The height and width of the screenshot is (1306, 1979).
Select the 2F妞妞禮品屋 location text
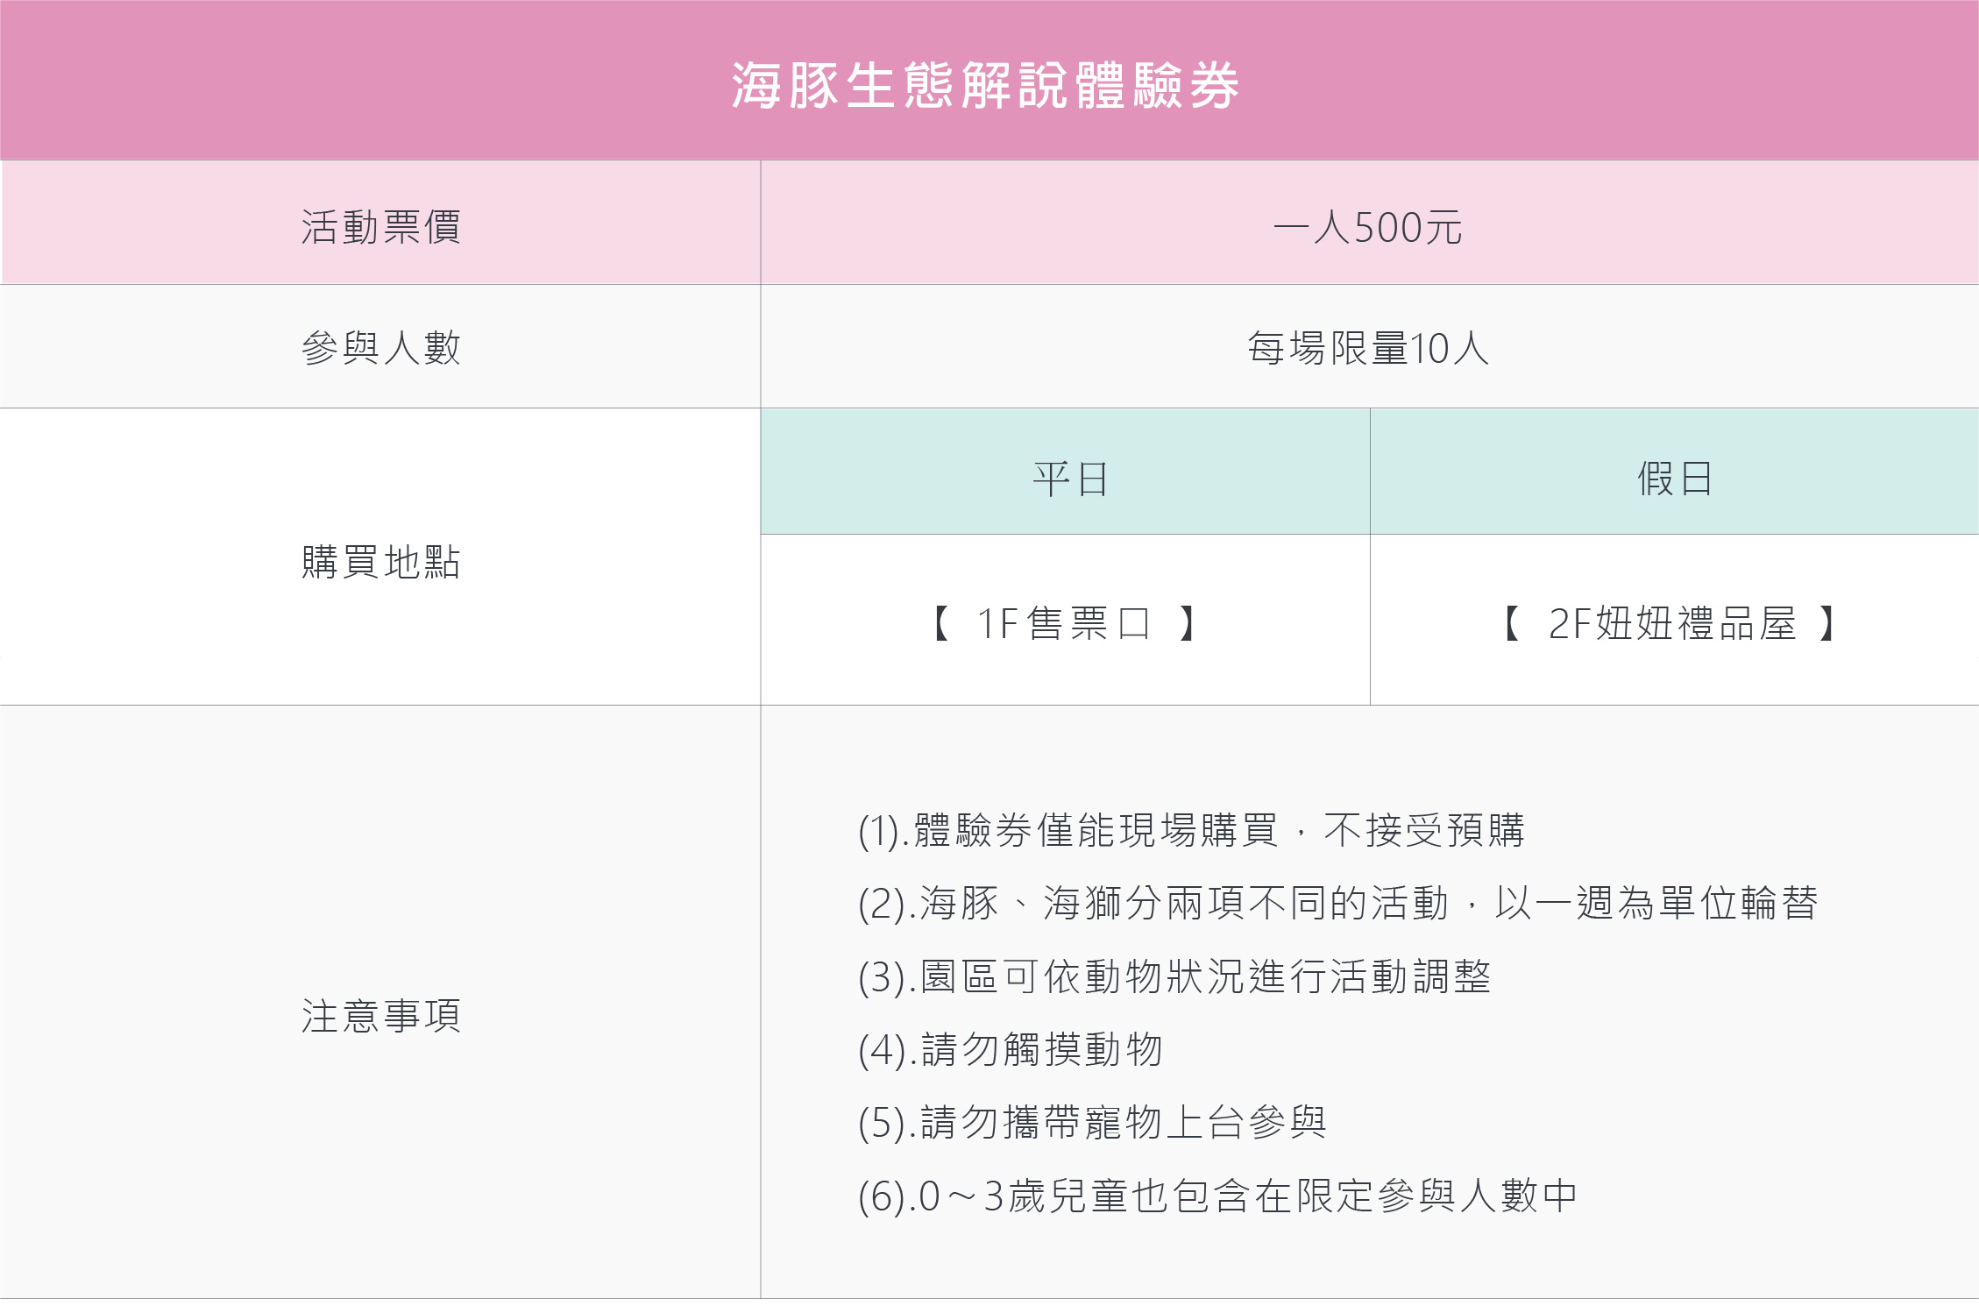pyautogui.click(x=1672, y=623)
